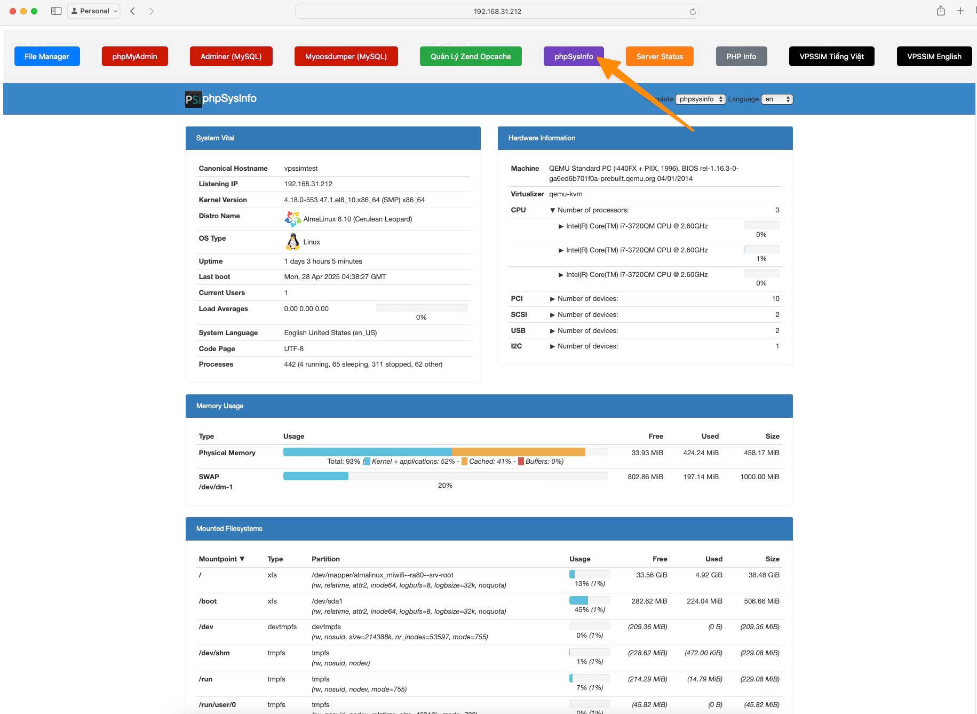Image resolution: width=977 pixels, height=714 pixels.
Task: Click Last boot Mon, 28 Apr 2025 04:38:27 GMT
Action: [335, 277]
